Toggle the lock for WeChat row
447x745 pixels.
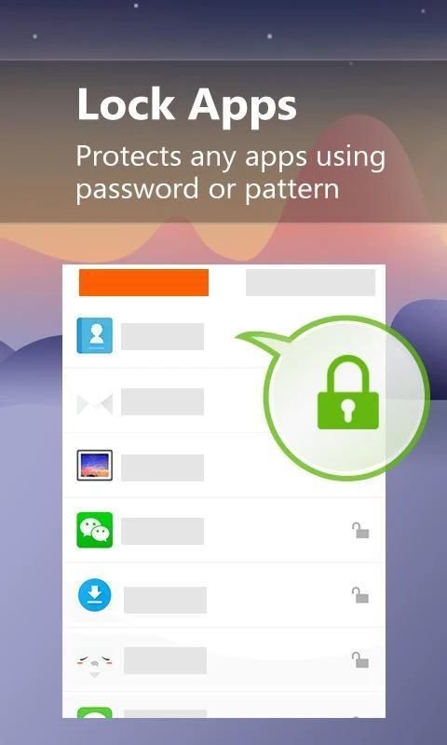tap(360, 530)
